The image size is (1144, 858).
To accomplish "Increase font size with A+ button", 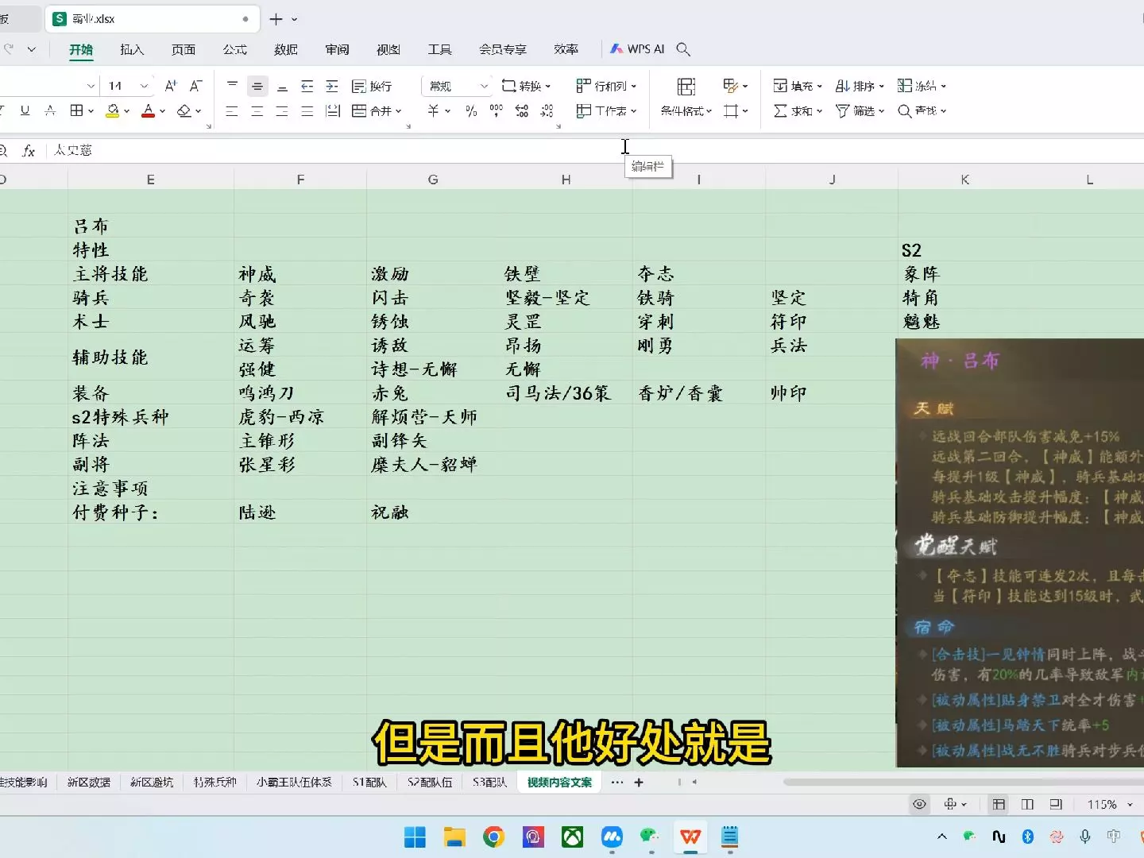I will coord(171,86).
